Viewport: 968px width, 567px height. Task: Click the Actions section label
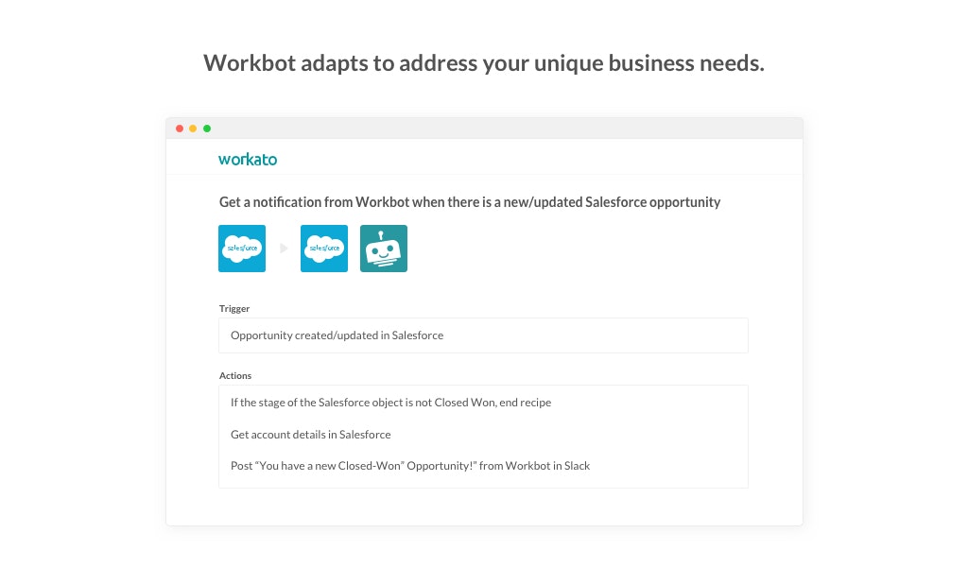235,375
